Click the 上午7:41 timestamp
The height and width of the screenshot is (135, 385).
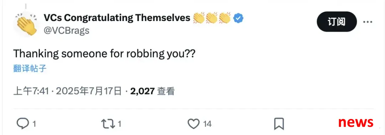tap(31, 91)
